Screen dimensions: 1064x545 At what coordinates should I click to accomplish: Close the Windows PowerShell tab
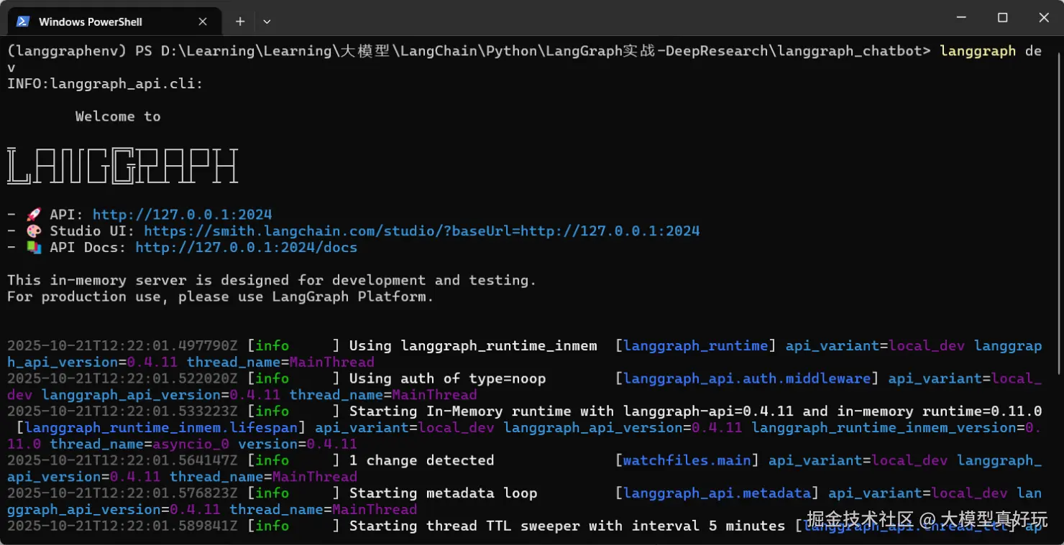[x=203, y=22]
